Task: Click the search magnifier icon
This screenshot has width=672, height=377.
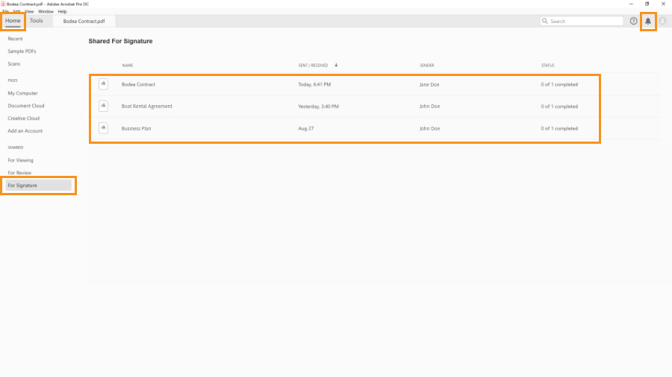Action: pyautogui.click(x=545, y=21)
